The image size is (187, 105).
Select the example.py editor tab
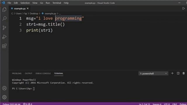click(x=20, y=8)
